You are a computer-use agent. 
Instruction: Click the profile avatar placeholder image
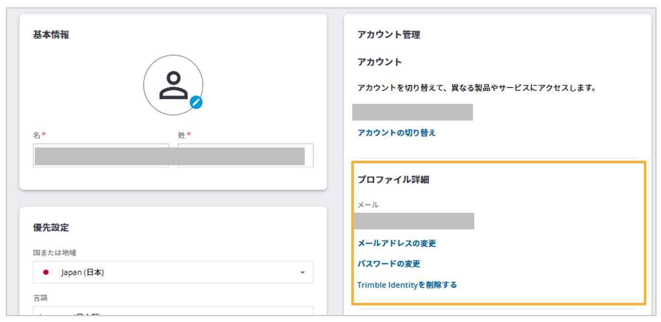pyautogui.click(x=173, y=85)
